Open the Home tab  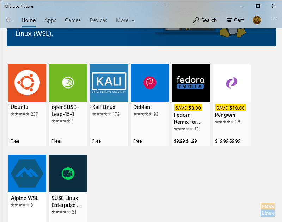[29, 20]
